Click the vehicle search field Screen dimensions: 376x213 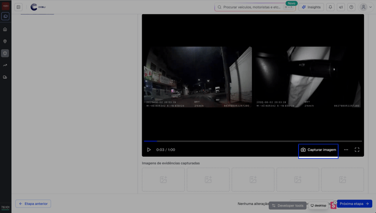[255, 7]
